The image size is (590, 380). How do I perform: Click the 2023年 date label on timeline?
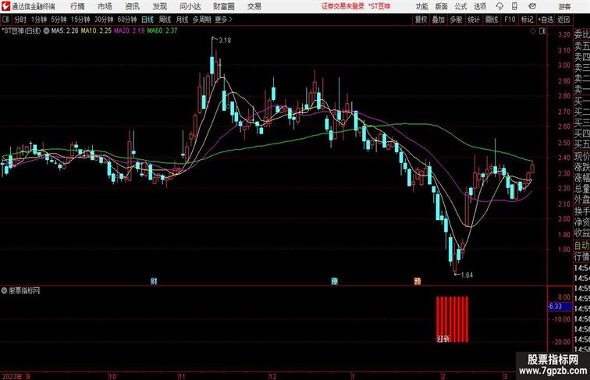tap(12, 376)
